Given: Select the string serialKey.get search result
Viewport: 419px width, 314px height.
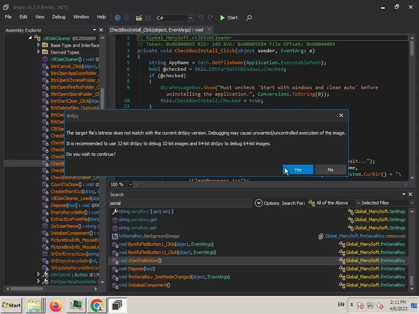Looking at the screenshot, I should click(x=259, y=220).
